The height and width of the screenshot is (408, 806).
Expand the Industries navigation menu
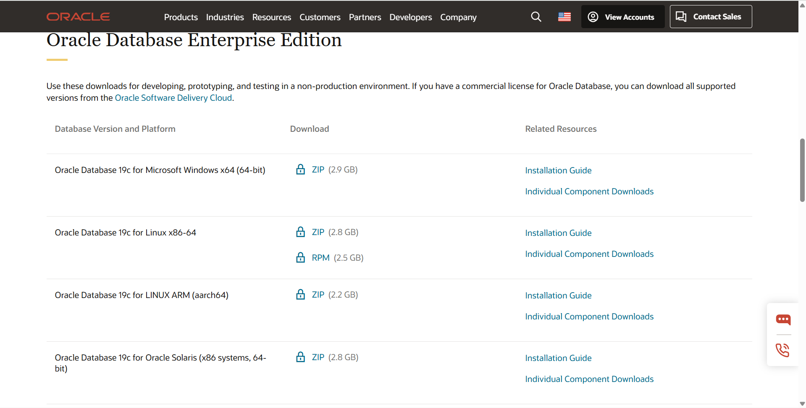[x=225, y=17]
